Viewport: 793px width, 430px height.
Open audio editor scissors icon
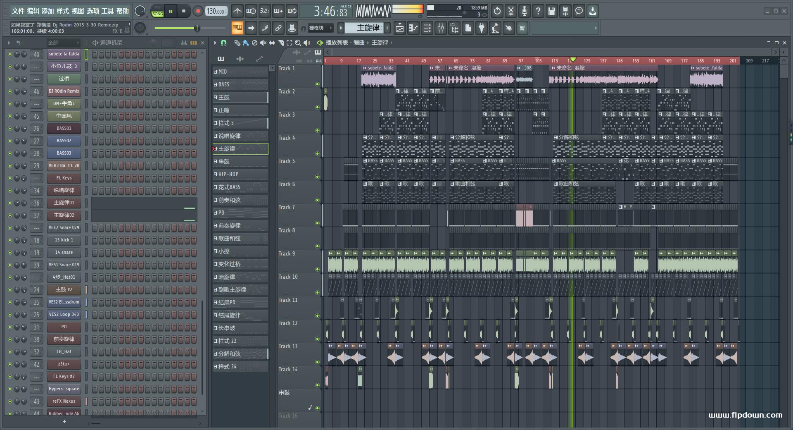(511, 11)
